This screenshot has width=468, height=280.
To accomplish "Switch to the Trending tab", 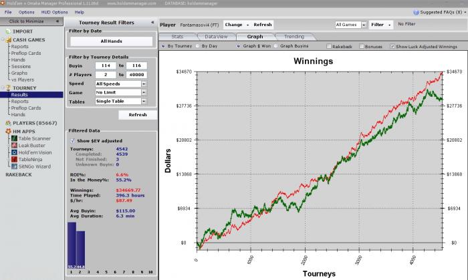I will pyautogui.click(x=294, y=37).
